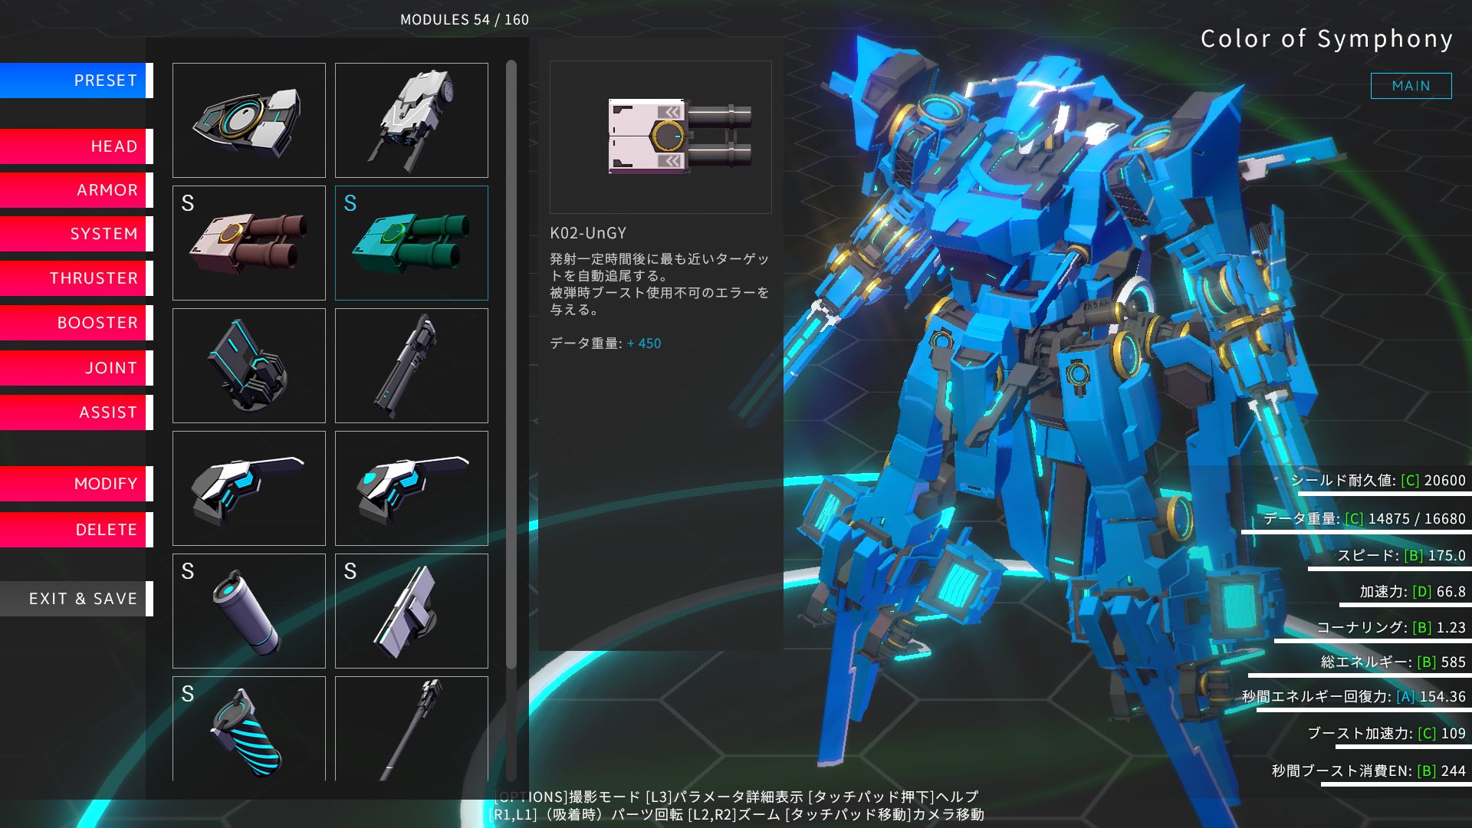Select the gray cylinder S-type module

249,611
